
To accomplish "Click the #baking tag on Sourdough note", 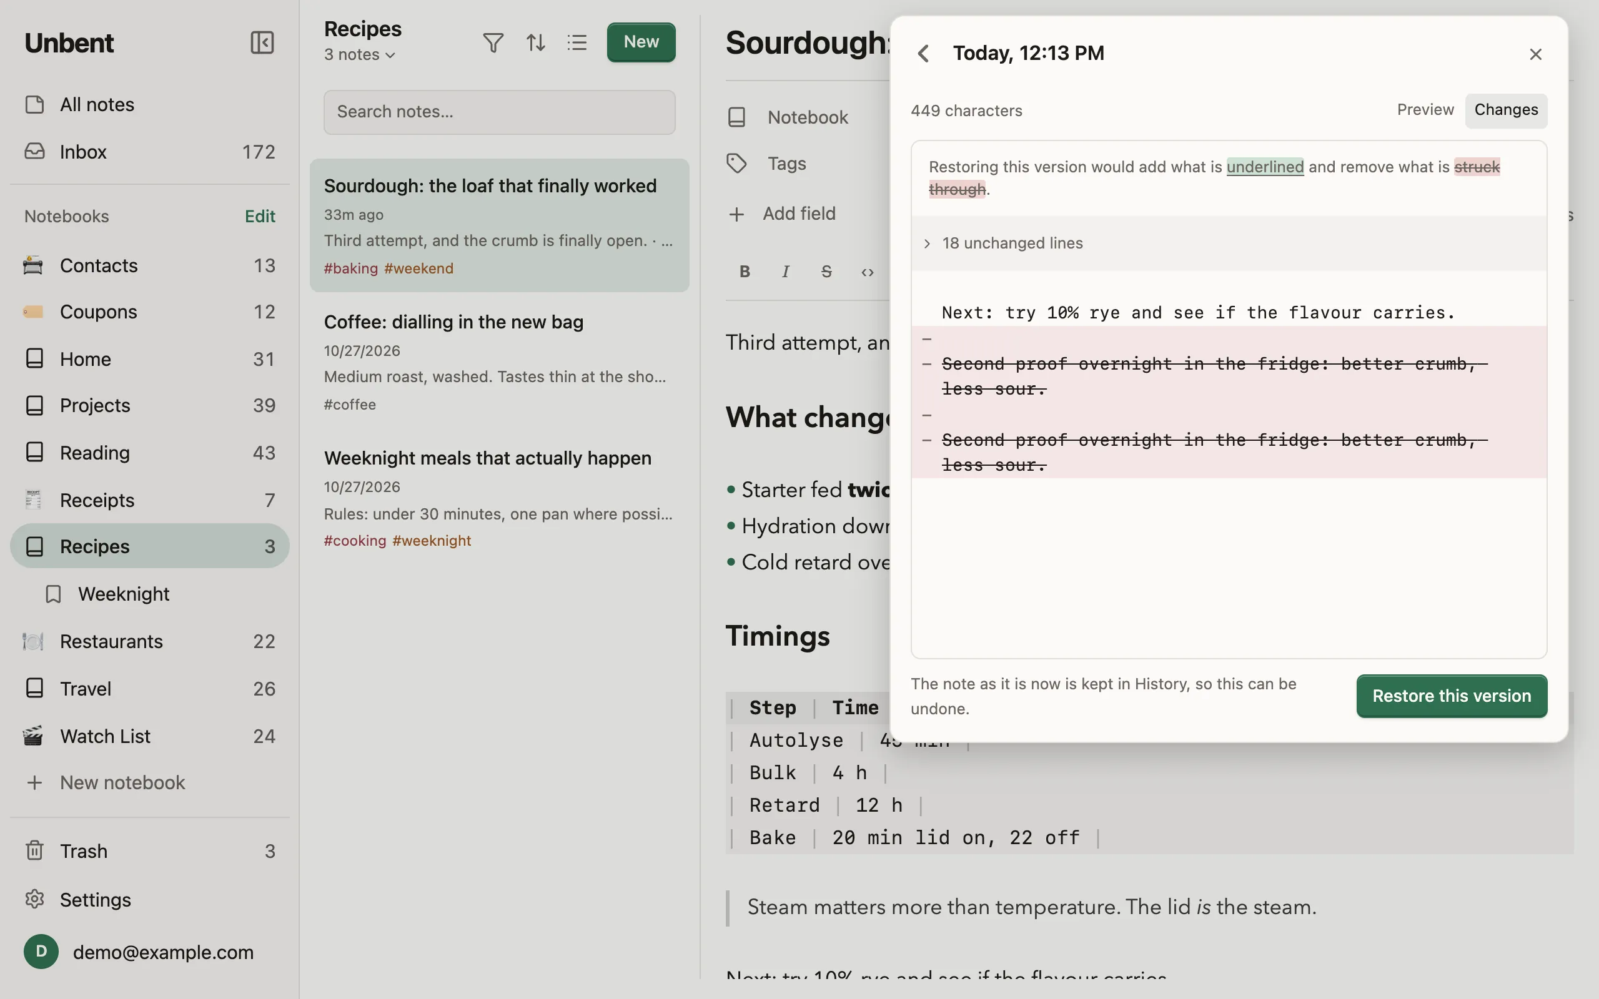I will point(351,268).
